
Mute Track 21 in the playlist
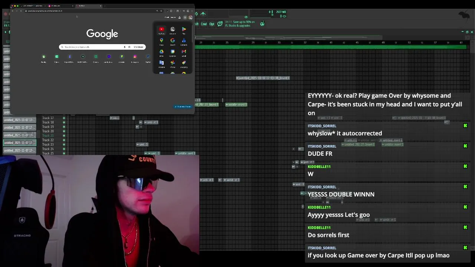[x=64, y=136]
